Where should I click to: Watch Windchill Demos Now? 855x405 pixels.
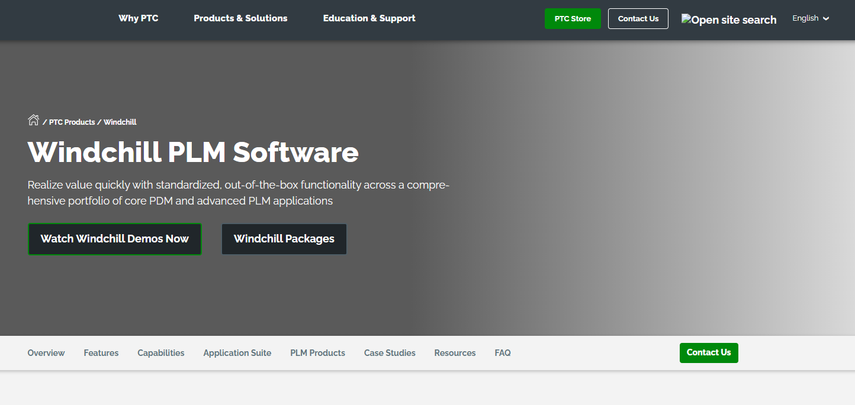pyautogui.click(x=115, y=239)
